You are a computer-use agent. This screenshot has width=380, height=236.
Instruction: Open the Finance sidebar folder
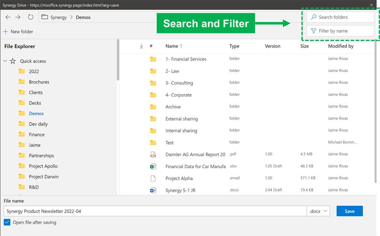click(x=37, y=135)
